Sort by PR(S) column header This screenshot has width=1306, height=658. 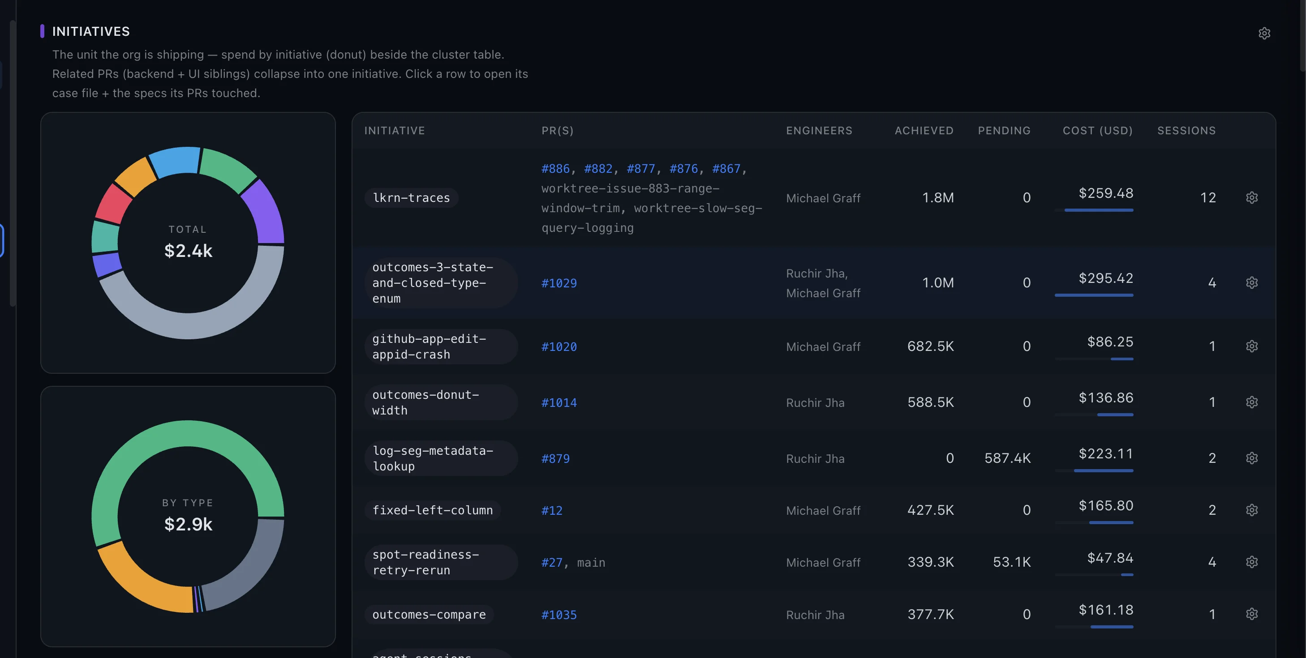[557, 131]
